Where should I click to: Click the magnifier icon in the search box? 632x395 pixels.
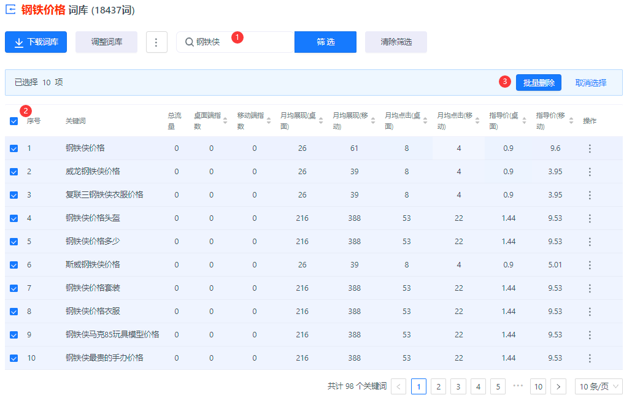pyautogui.click(x=188, y=42)
